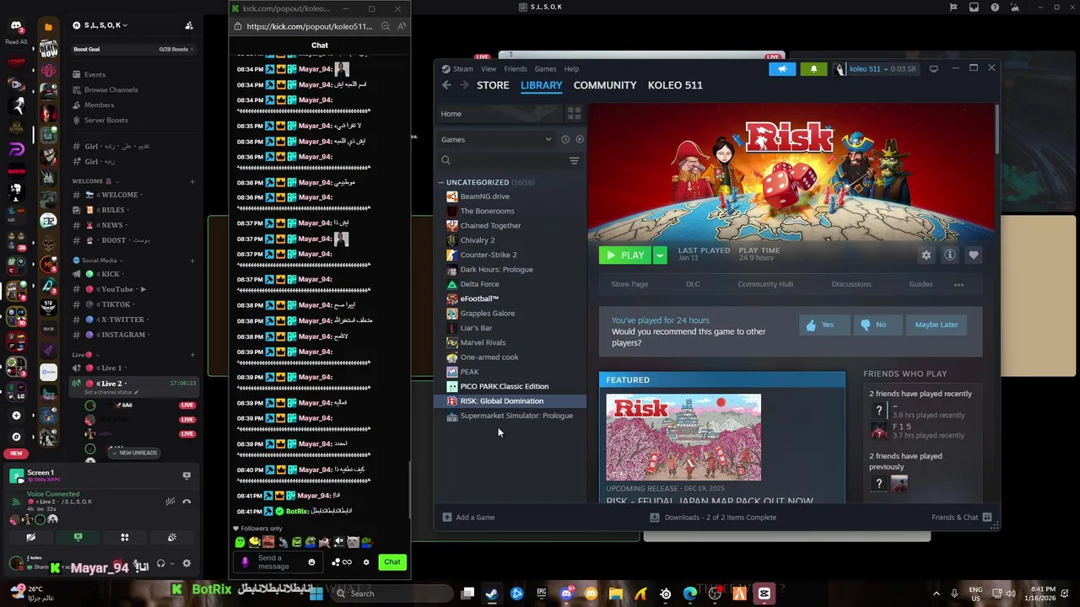The image size is (1080, 607).
Task: Click Steam announcements megaphone icon
Action: [782, 69]
